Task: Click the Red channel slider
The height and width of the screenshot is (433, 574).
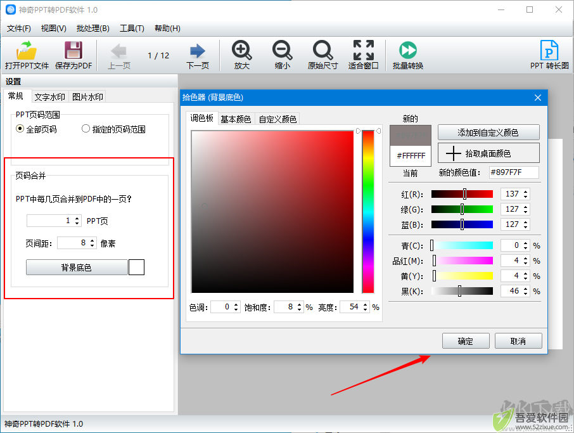Action: (462, 194)
